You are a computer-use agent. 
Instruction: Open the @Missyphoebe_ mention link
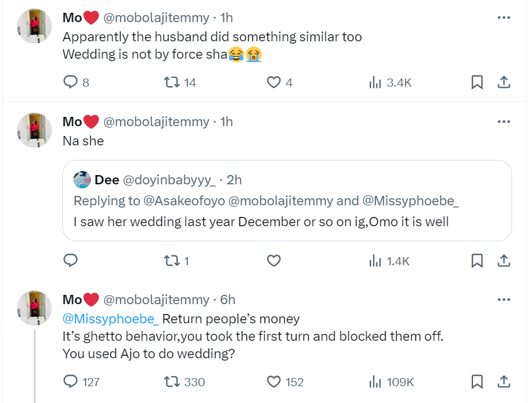(x=110, y=319)
